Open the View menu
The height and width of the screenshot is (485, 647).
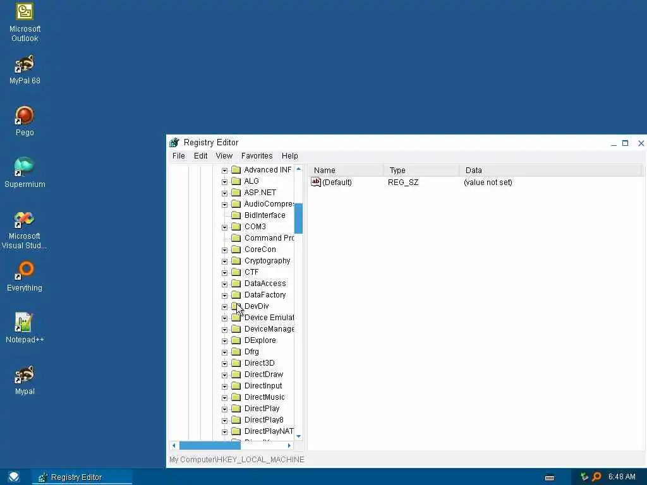224,156
